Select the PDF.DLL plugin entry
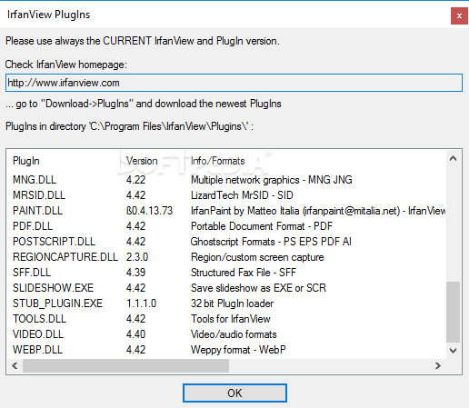 226,226
